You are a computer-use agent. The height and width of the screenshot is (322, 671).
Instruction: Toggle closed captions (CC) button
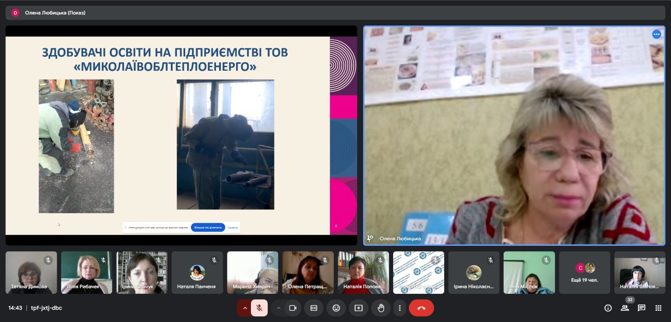coord(314,308)
